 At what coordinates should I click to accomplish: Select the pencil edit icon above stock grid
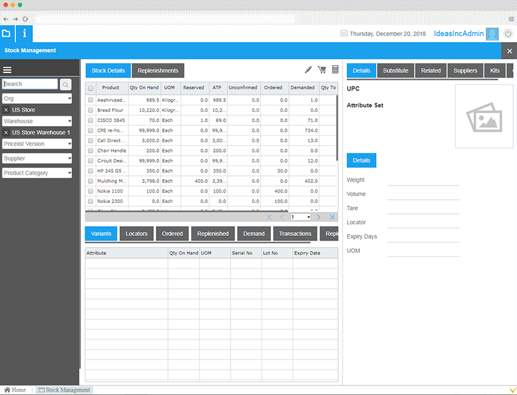click(x=308, y=69)
